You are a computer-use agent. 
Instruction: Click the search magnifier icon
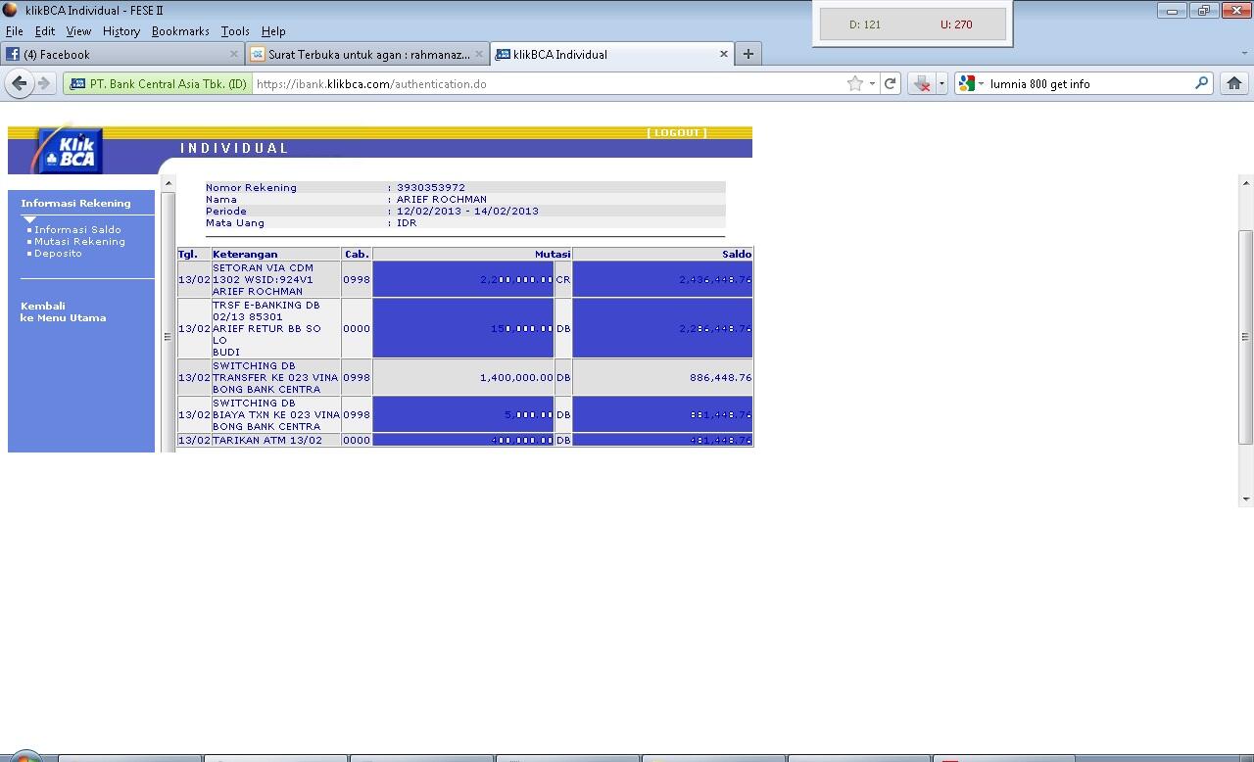tap(1201, 84)
